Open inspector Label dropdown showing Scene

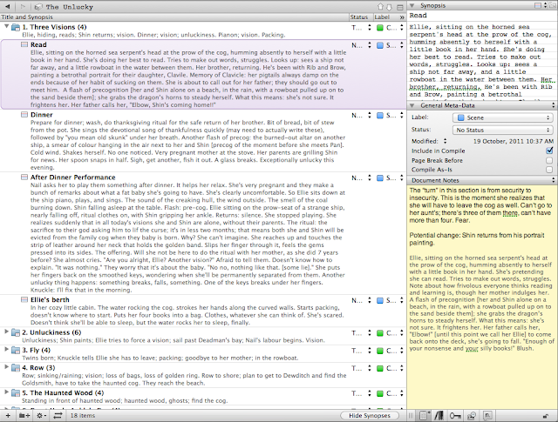click(502, 117)
